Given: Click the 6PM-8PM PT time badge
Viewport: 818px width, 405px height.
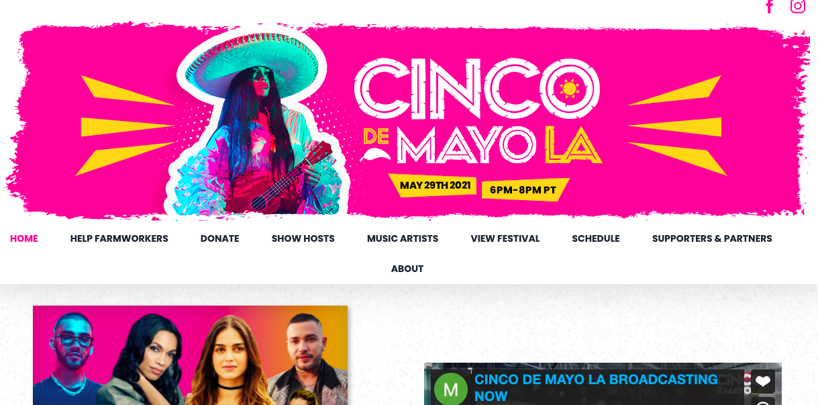Looking at the screenshot, I should click(x=524, y=189).
